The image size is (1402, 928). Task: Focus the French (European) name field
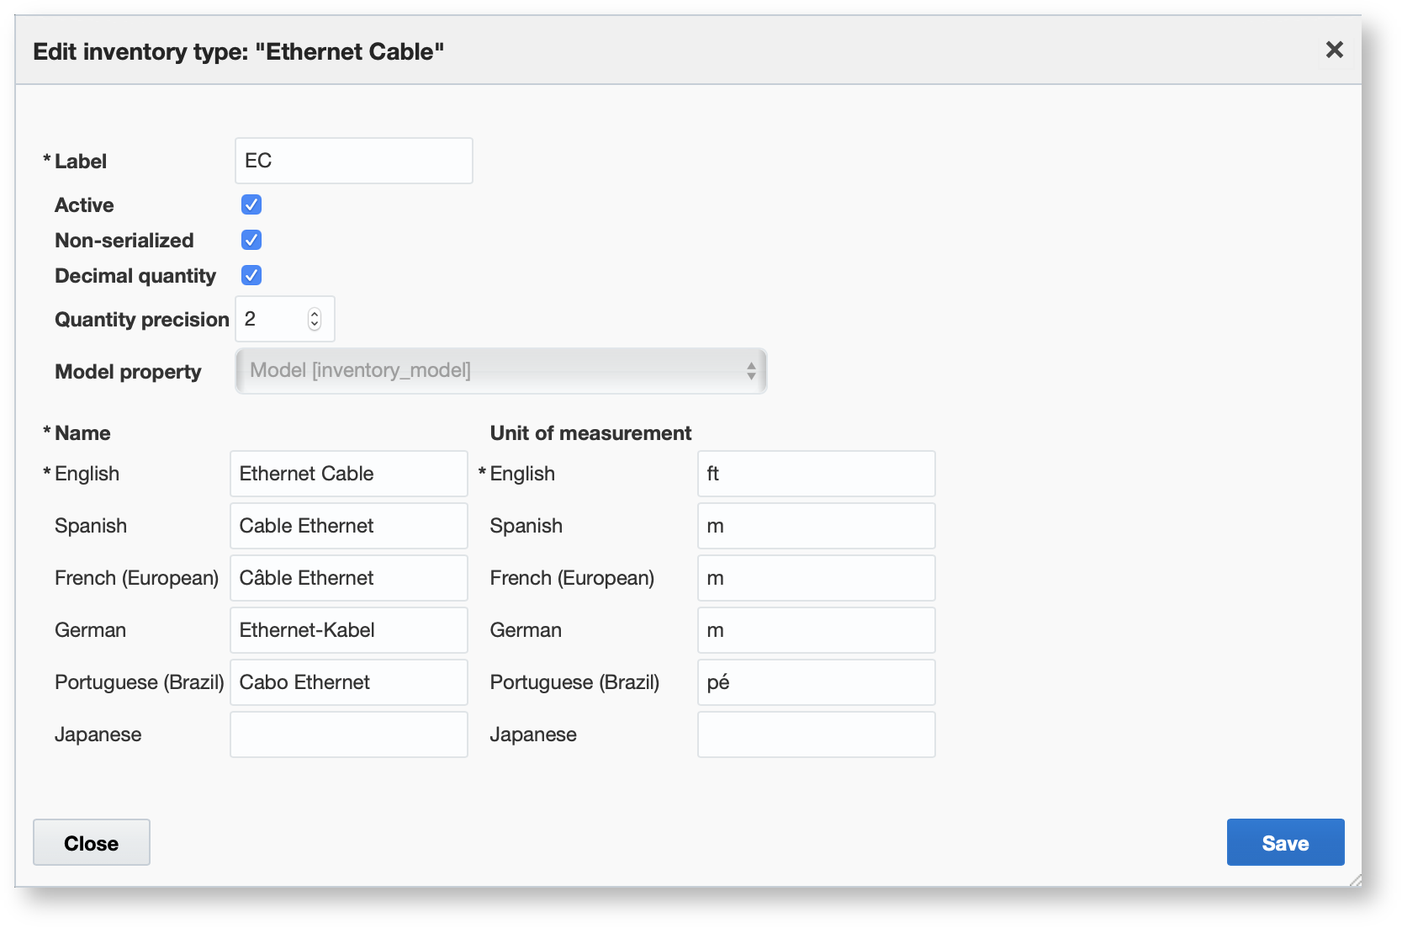(x=348, y=578)
